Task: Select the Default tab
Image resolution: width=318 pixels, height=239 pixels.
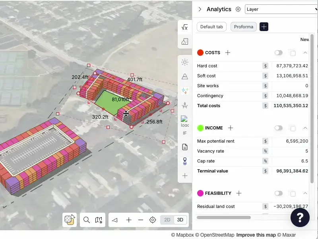Action: pyautogui.click(x=211, y=27)
